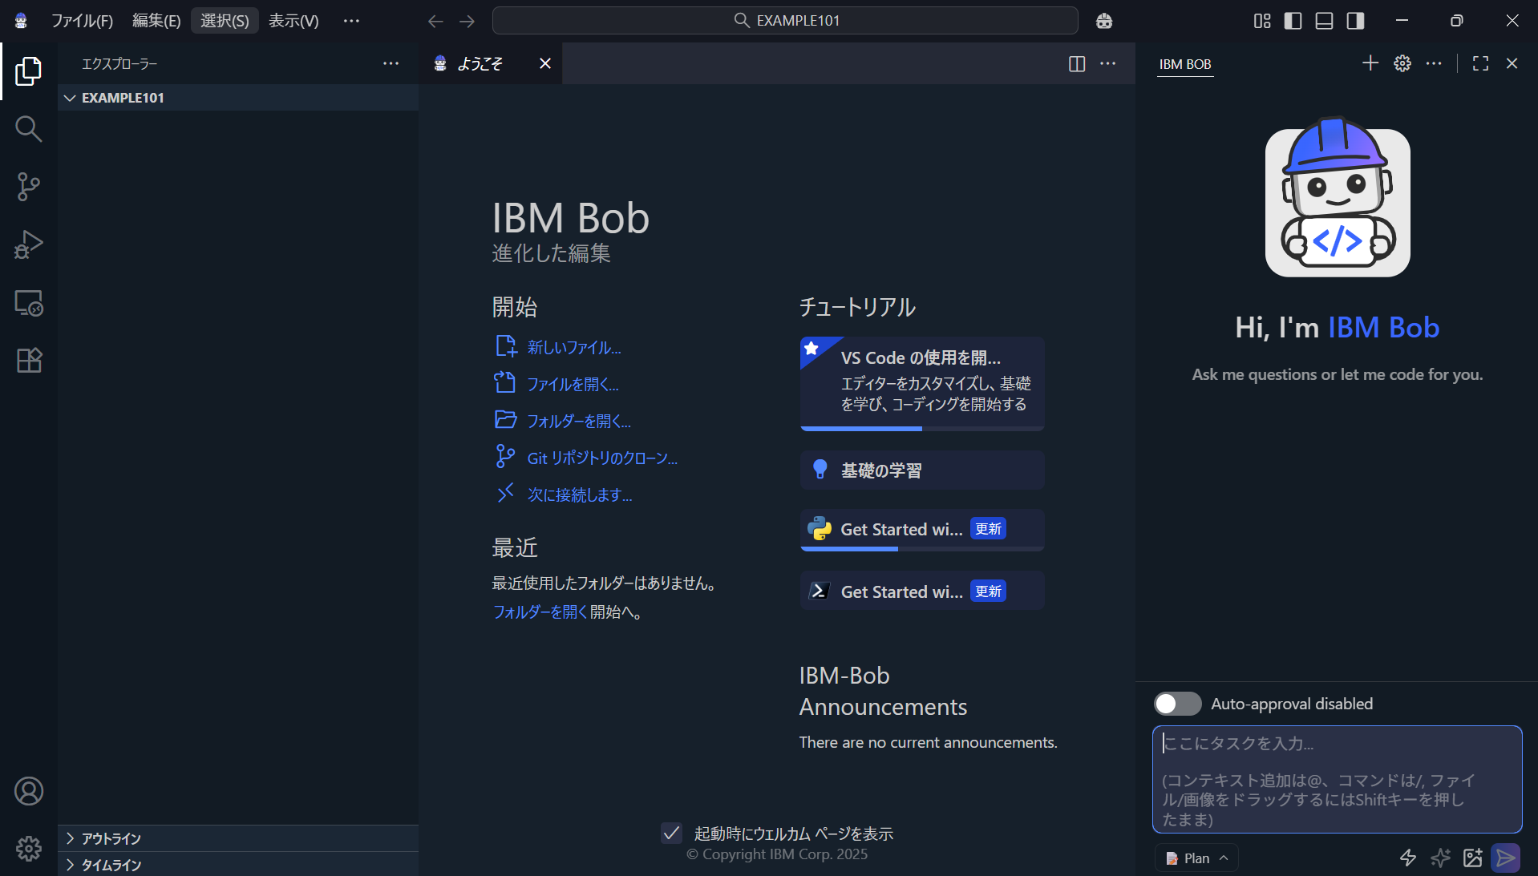This screenshot has height=876, width=1538.
Task: Switch to the ようこそ tab
Action: pyautogui.click(x=480, y=63)
